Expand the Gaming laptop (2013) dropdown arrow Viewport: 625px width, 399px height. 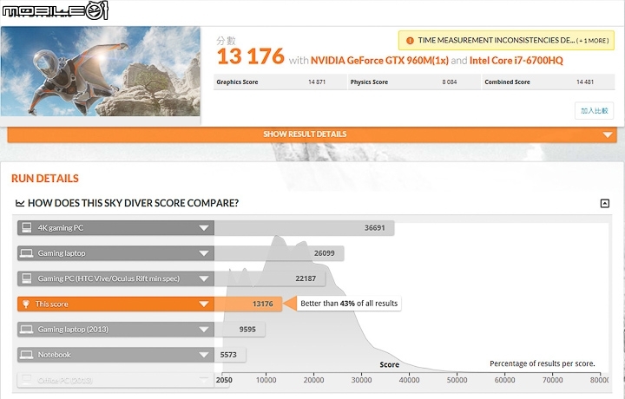coord(204,330)
